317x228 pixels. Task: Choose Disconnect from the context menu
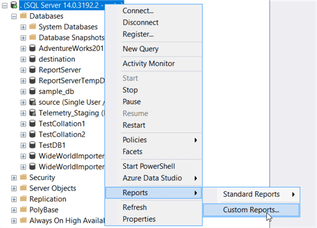[154, 23]
